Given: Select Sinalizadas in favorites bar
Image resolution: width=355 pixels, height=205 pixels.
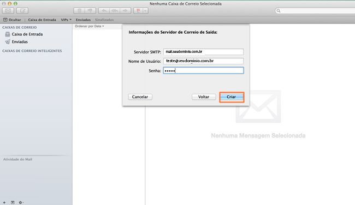Looking at the screenshot, I should pos(104,20).
